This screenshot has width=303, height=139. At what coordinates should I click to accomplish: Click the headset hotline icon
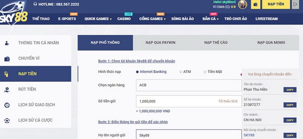pyautogui.click(x=35, y=4)
